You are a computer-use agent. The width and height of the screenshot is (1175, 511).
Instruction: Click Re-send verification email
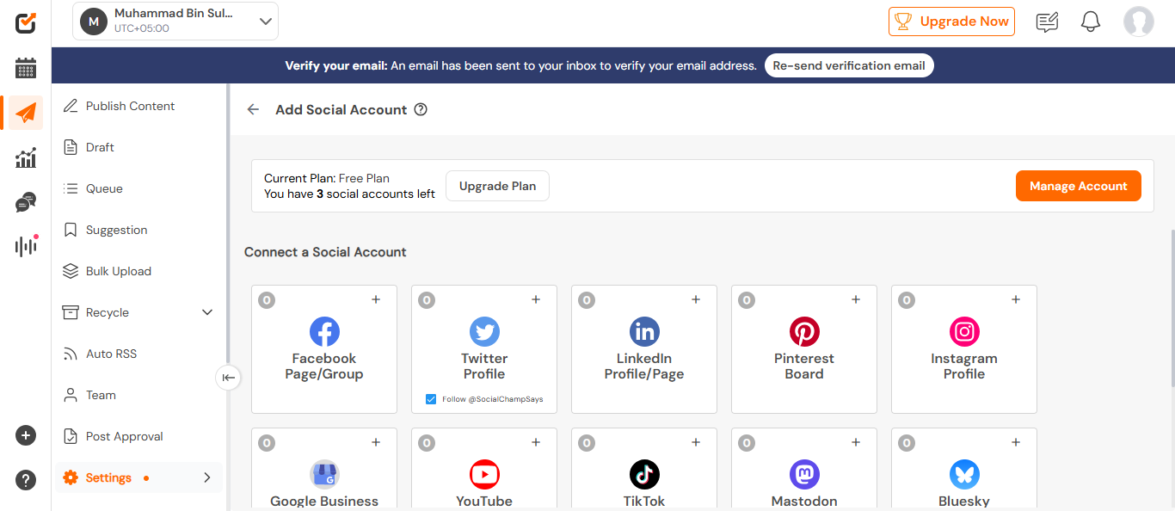pos(848,65)
